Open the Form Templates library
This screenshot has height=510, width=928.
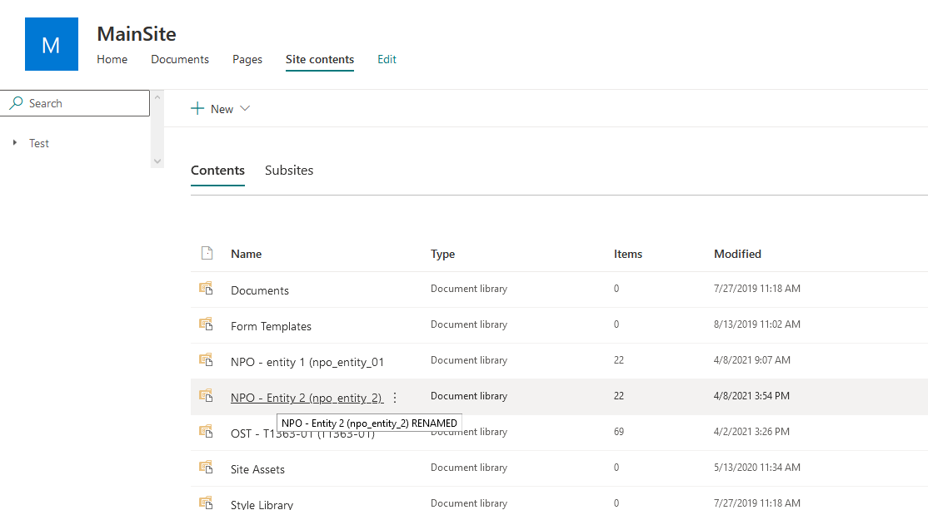pyautogui.click(x=271, y=326)
